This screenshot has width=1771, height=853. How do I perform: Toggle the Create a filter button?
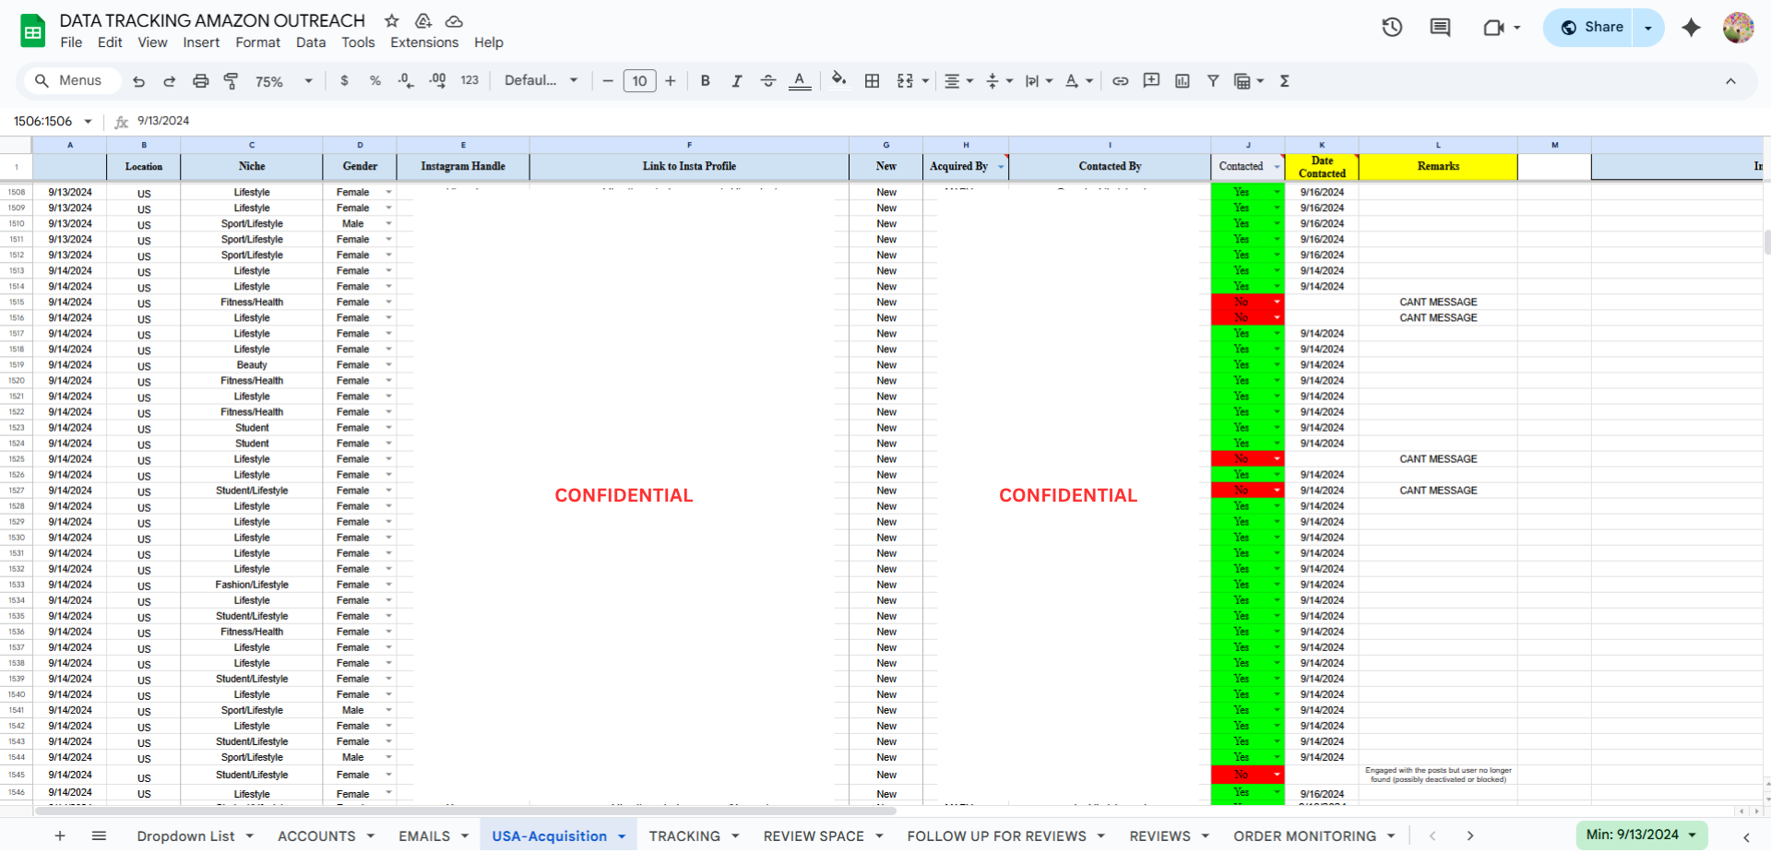coord(1213,81)
